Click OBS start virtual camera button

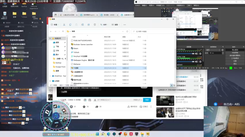(235, 55)
